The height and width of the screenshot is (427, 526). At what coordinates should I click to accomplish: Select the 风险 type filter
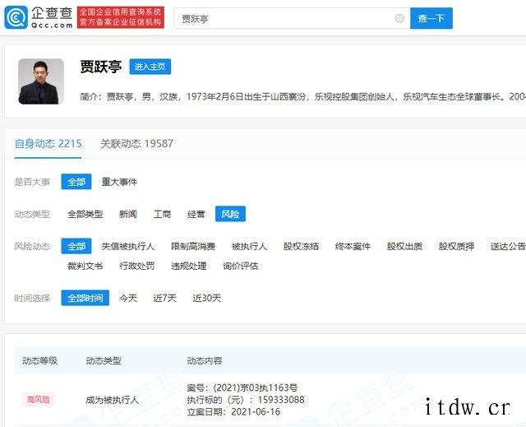tap(230, 214)
